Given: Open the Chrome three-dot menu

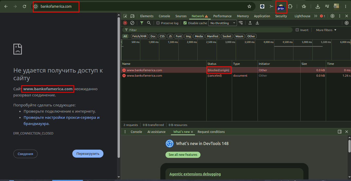Looking at the screenshot, I should pyautogui.click(x=346, y=6).
